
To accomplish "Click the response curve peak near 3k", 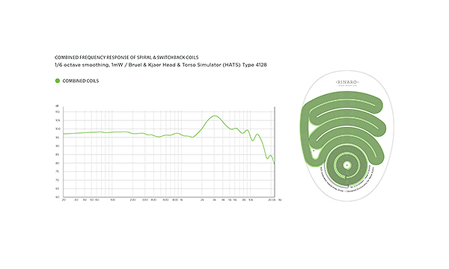I will coord(215,116).
